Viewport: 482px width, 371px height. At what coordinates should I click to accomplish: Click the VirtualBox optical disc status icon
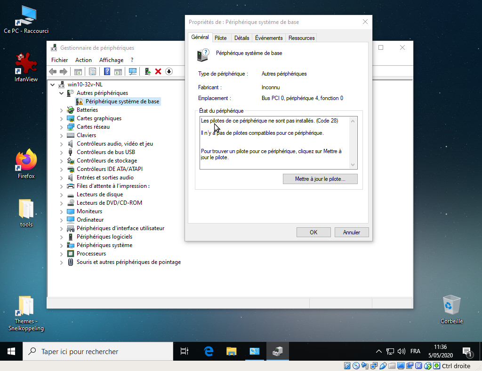(x=356, y=366)
